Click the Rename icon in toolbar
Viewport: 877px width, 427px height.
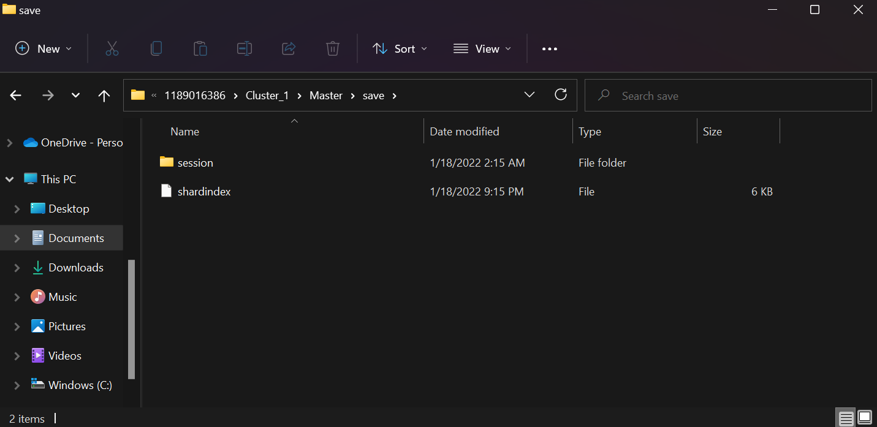[x=244, y=48]
